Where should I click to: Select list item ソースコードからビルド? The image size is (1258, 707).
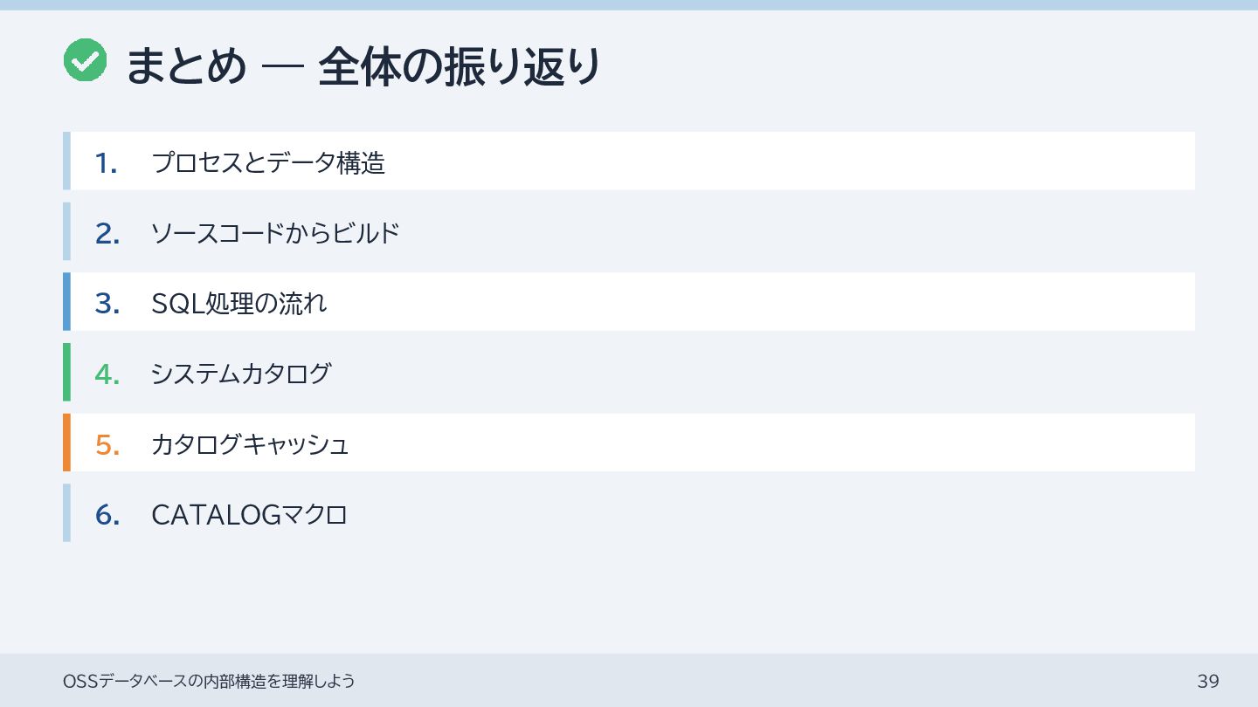coord(275,233)
